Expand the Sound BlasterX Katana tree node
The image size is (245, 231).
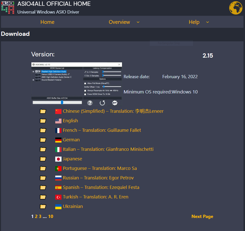point(33,80)
